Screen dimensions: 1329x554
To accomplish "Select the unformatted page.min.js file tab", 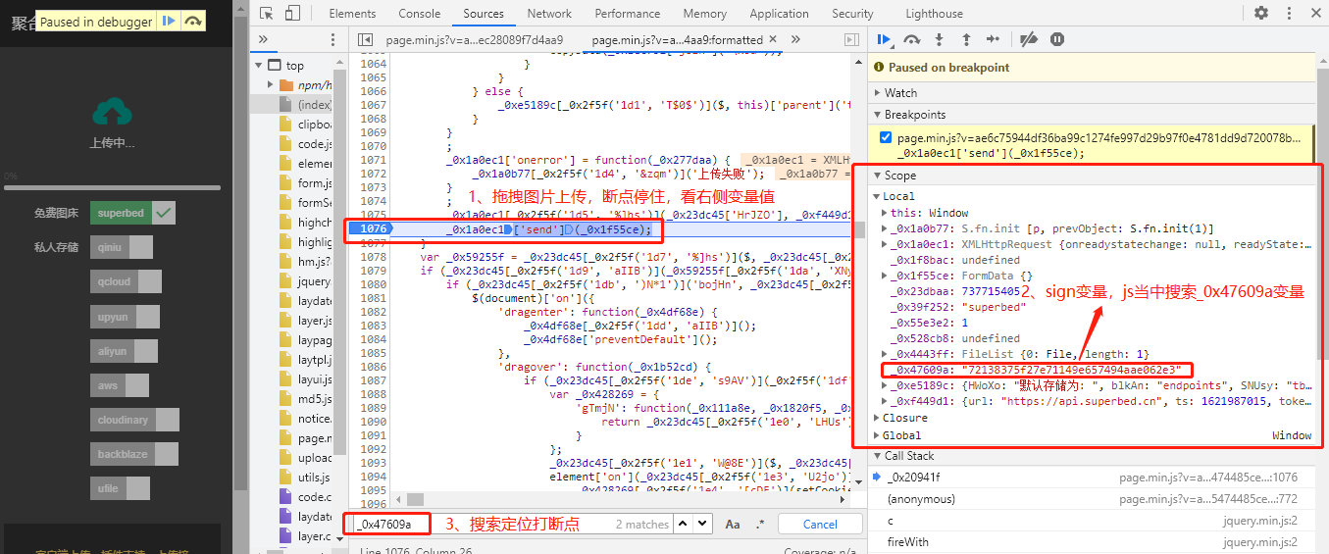I will coord(475,40).
